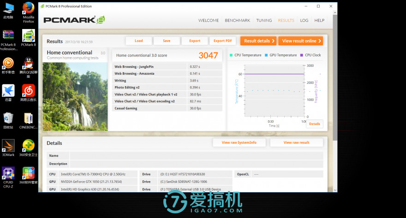
Task: Click the PCMark 8 logo in header
Action: 74,20
